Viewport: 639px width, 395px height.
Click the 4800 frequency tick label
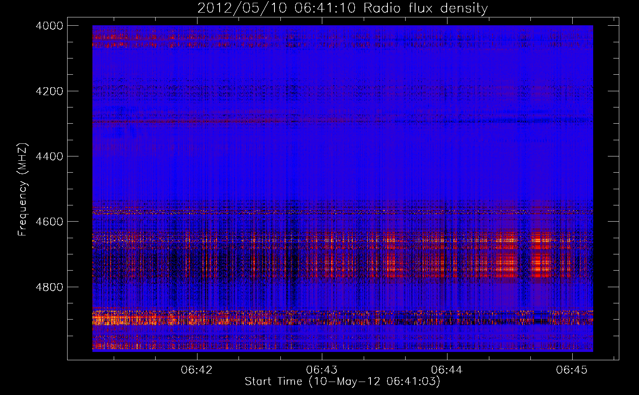49,287
